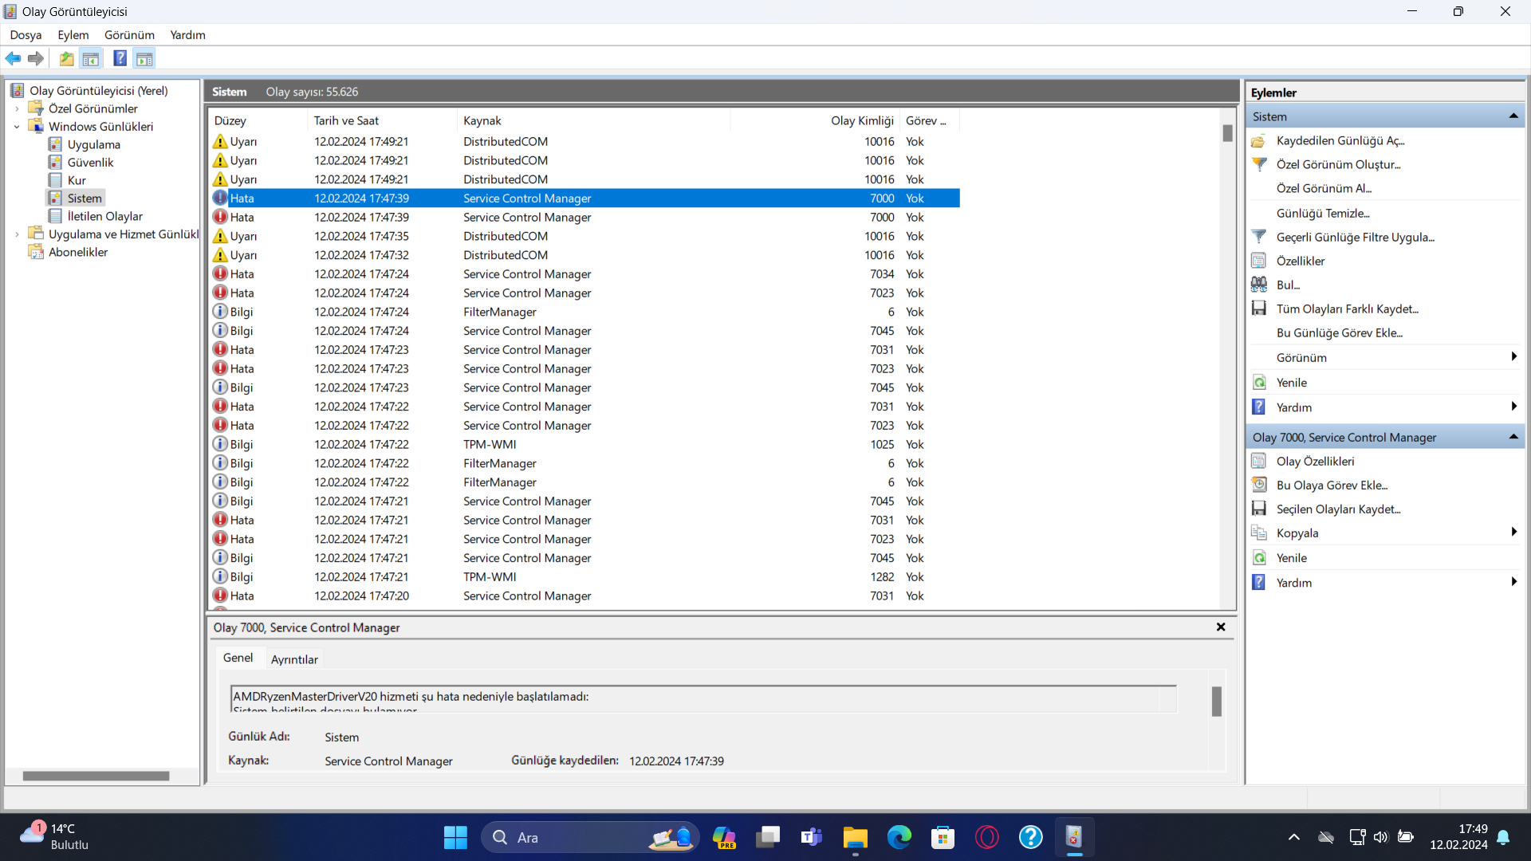
Task: Click the binoculars Bul icon
Action: [x=1259, y=285]
